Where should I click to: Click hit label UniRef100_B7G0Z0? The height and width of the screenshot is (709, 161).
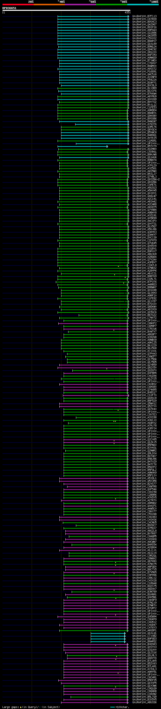click(x=144, y=304)
